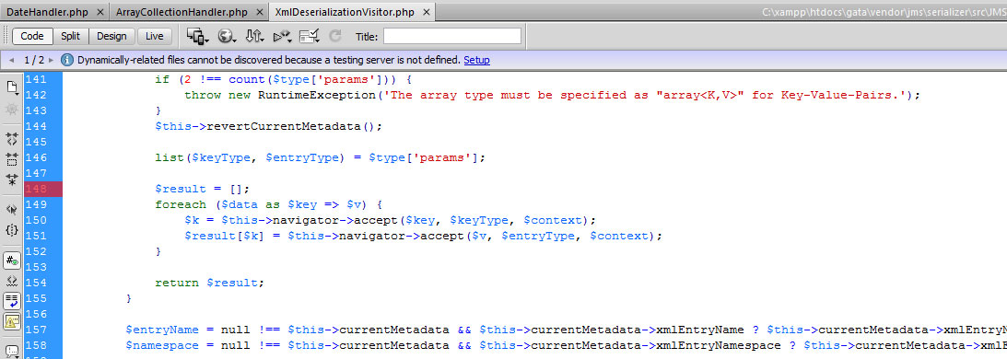
Task: Click the Collapse Full Tag icon
Action: pos(12,139)
